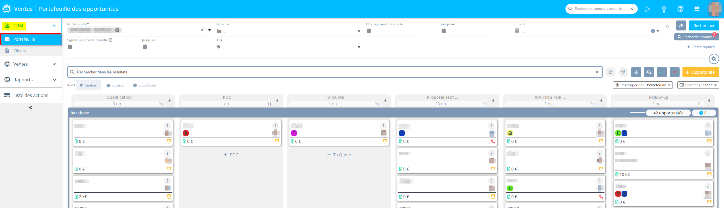Image resolution: width=724 pixels, height=208 pixels.
Task: Click the refresh results icon
Action: pos(610,72)
